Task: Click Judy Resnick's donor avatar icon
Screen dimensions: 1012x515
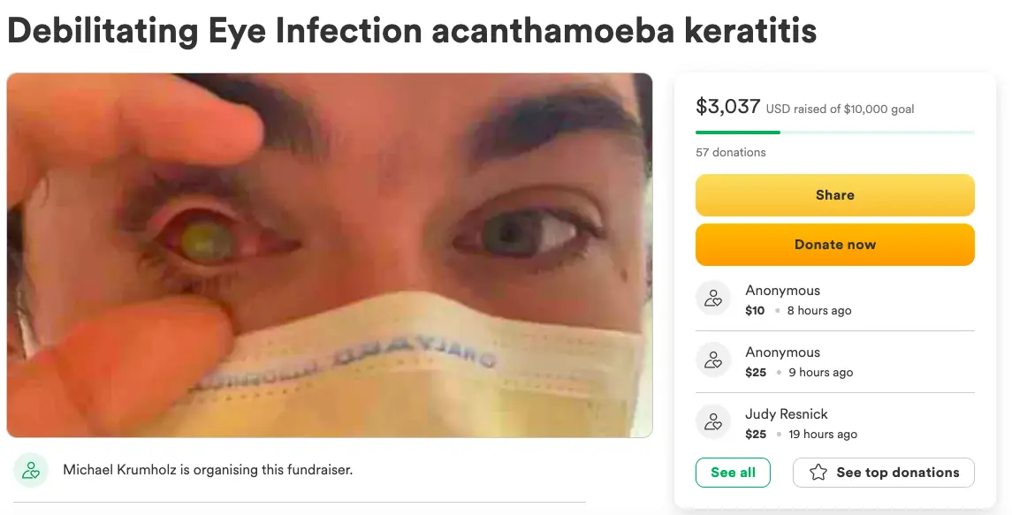Action: 712,423
